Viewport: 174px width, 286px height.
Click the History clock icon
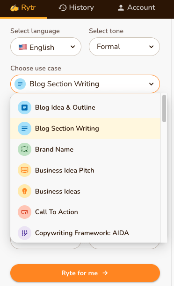pos(63,7)
